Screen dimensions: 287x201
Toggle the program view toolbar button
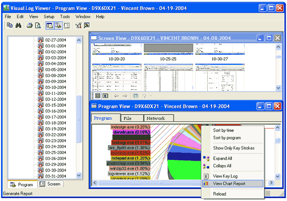point(58,25)
